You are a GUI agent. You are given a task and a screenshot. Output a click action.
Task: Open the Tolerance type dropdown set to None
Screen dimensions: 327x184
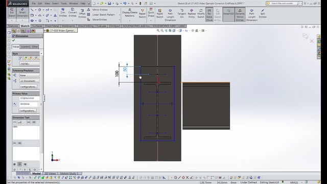click(30, 75)
